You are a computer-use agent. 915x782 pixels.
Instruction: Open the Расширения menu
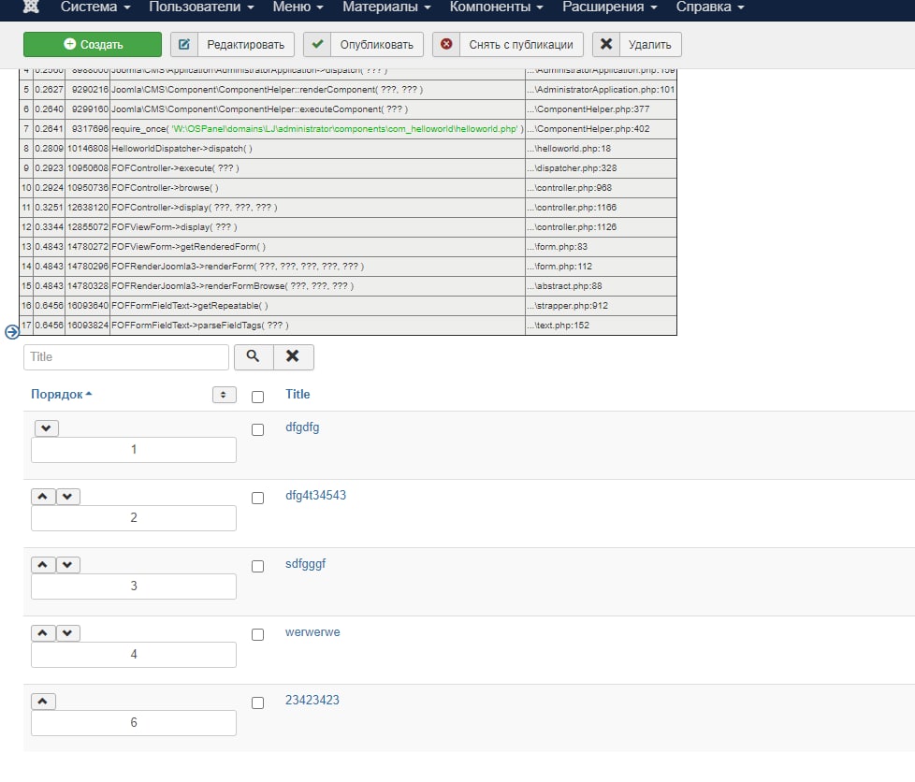(x=609, y=7)
